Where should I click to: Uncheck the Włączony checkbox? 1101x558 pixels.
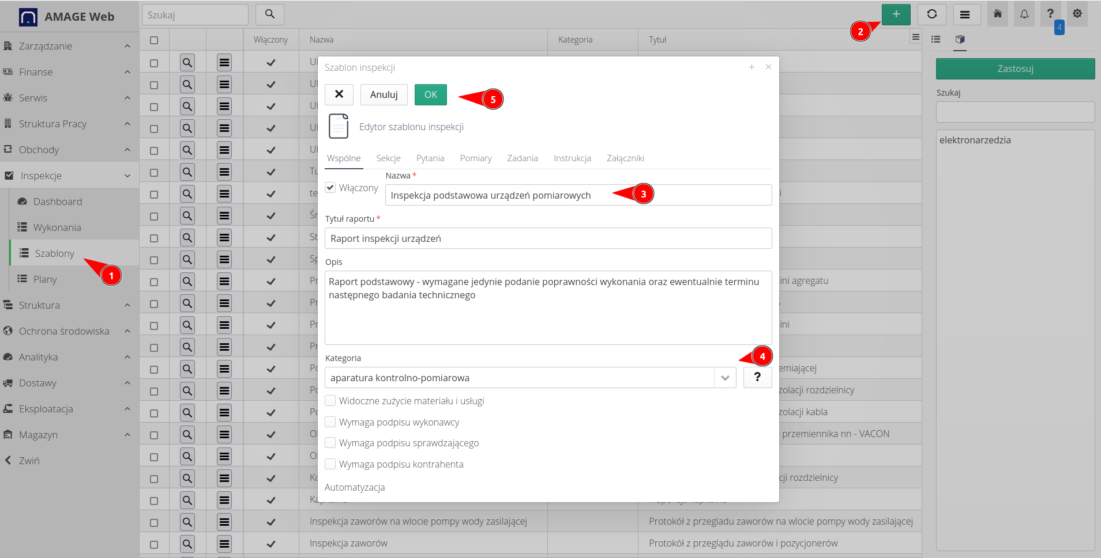330,188
